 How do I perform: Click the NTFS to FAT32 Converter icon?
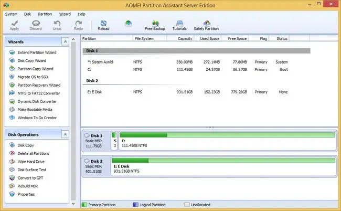coord(12,93)
